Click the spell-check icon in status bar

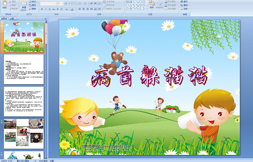tap(35, 161)
